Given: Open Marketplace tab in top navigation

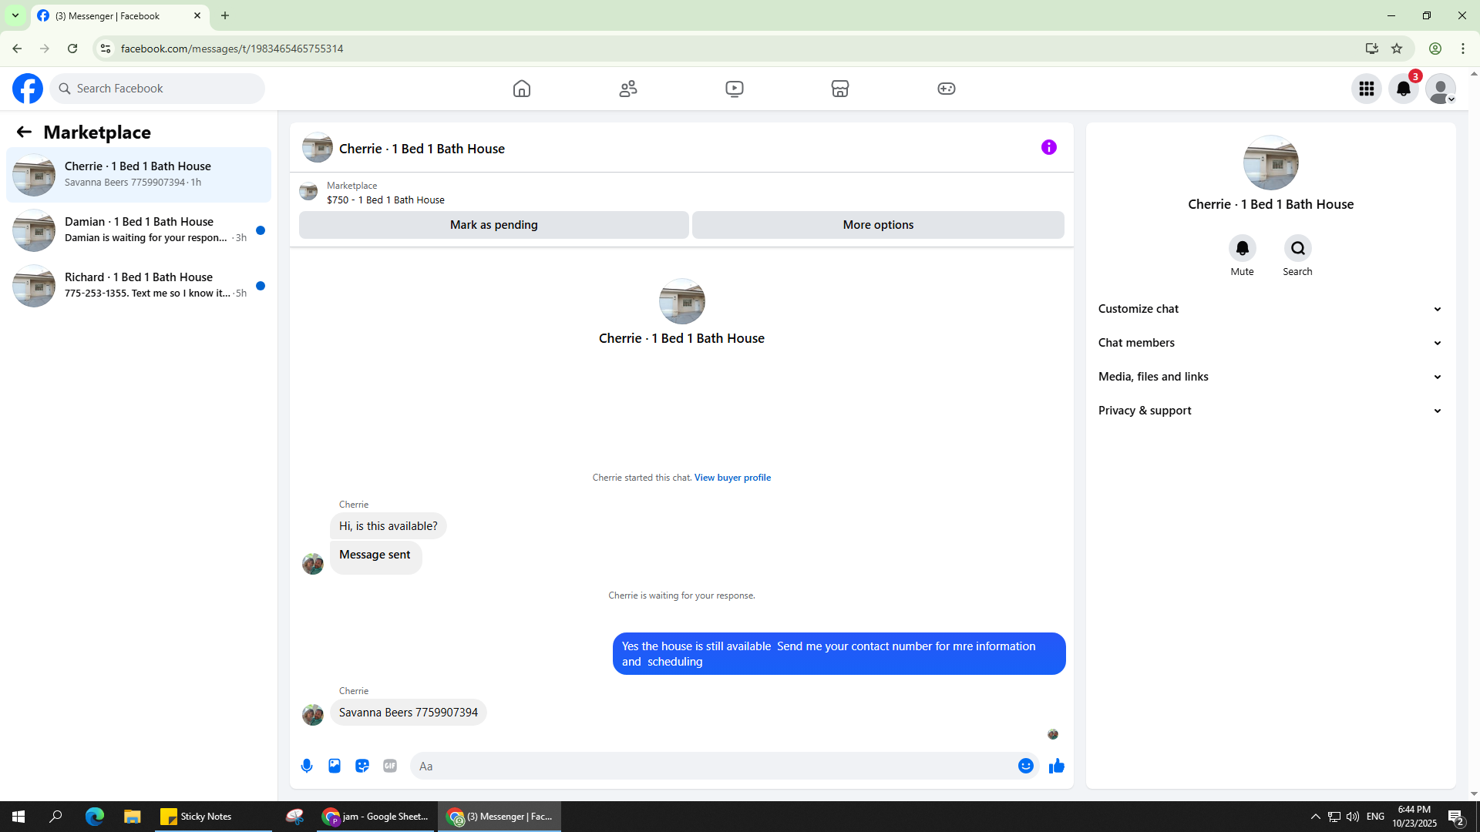Looking at the screenshot, I should pyautogui.click(x=839, y=89).
